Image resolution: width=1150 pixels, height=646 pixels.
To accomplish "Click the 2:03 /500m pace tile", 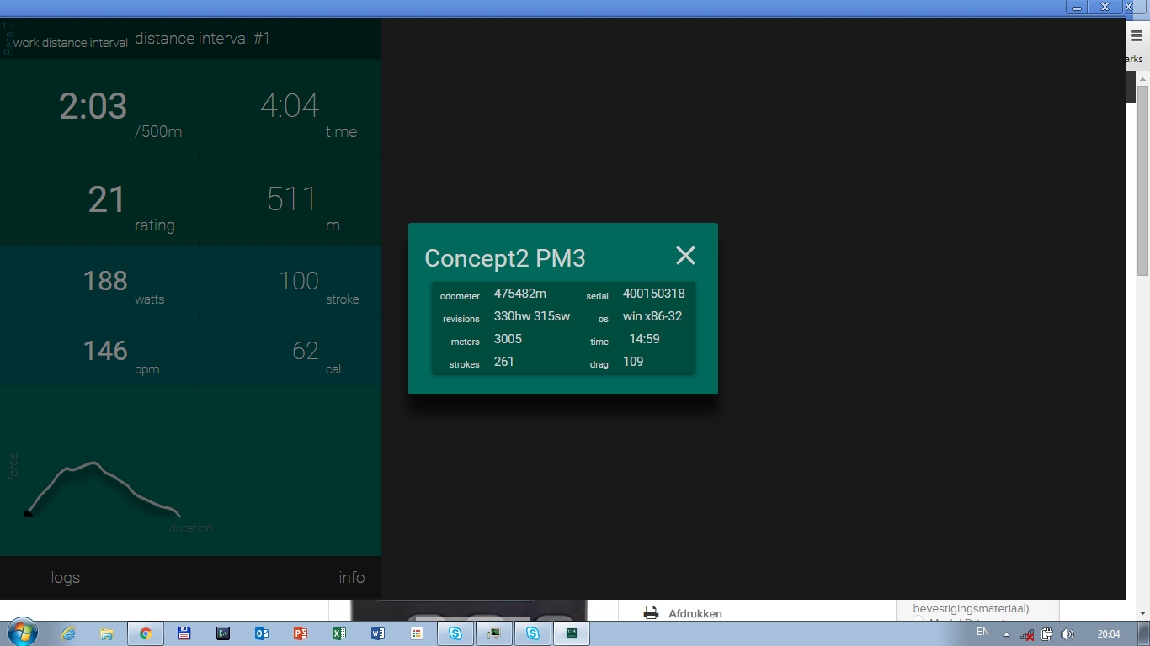I will click(99, 106).
